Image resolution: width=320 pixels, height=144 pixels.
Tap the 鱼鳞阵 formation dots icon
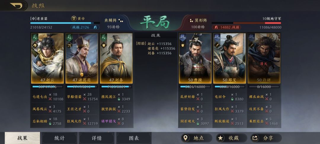(x=121, y=20)
